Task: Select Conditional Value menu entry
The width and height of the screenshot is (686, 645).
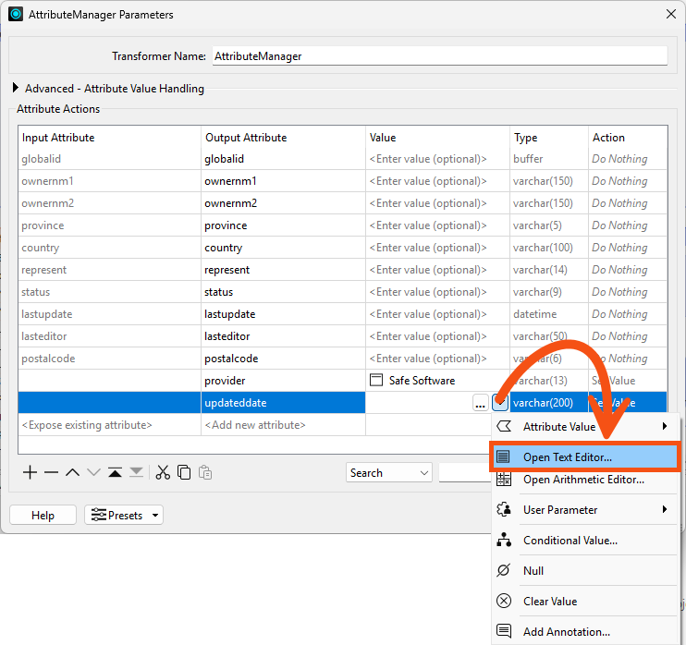Action: (570, 541)
